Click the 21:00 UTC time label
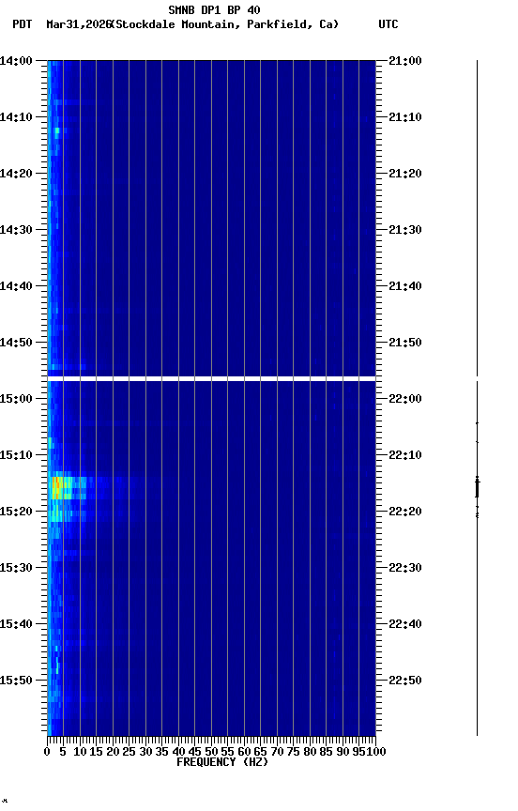 [405, 61]
